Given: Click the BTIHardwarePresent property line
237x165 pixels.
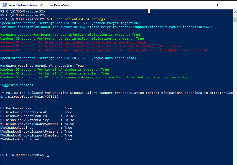Looking at the screenshot, I should coord(36,108).
